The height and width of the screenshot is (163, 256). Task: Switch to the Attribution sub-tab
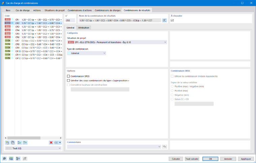84,28
